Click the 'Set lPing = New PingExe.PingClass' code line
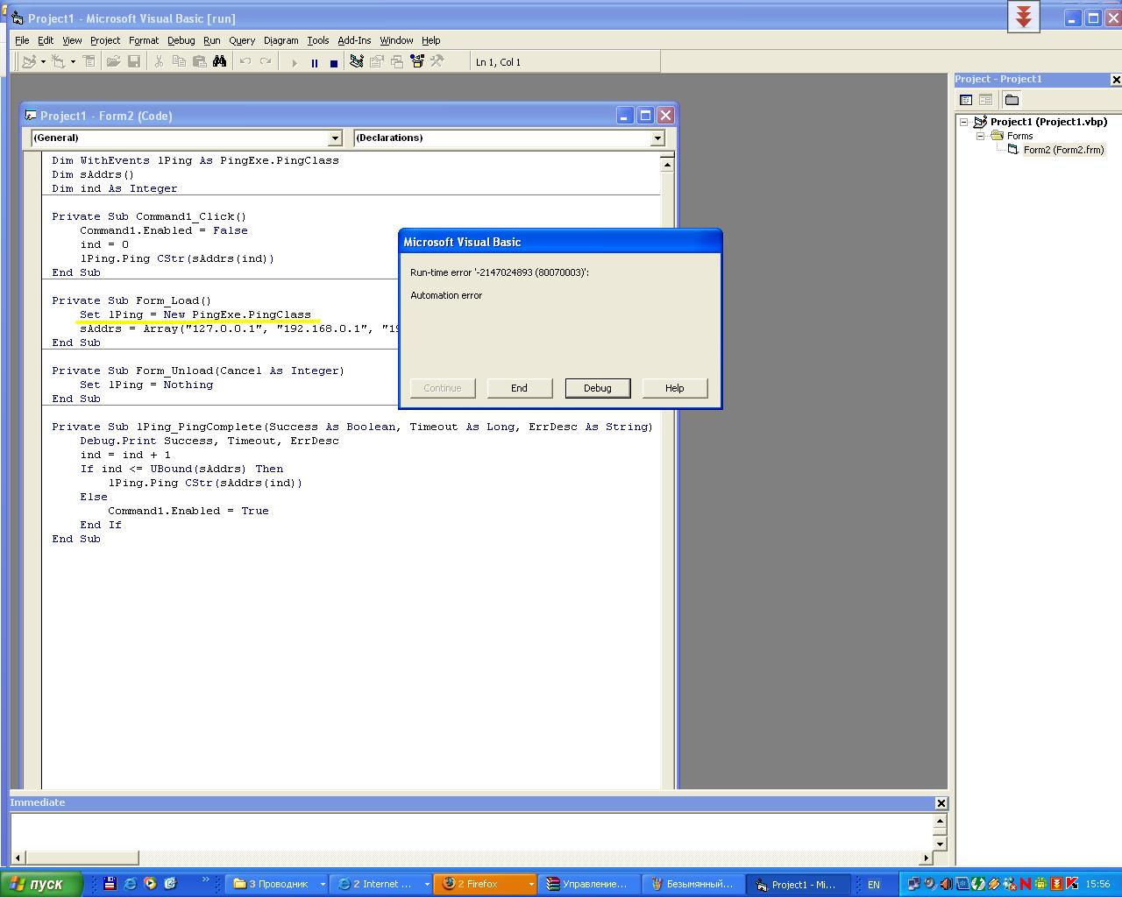 coord(195,314)
